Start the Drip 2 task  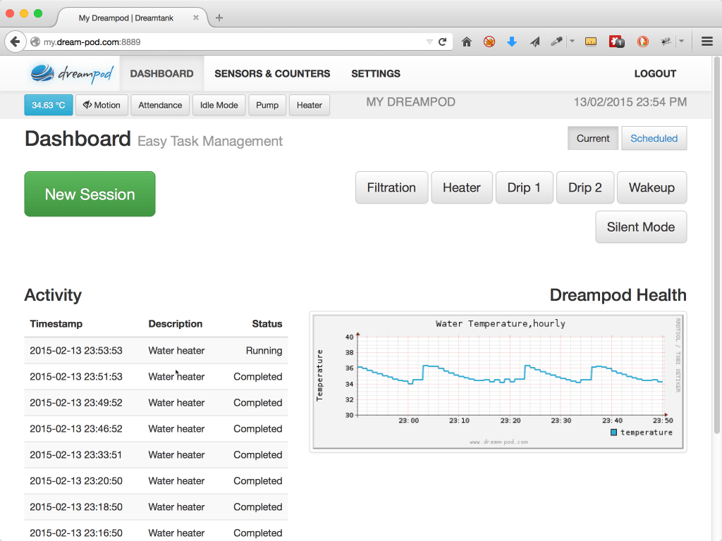[x=585, y=187]
